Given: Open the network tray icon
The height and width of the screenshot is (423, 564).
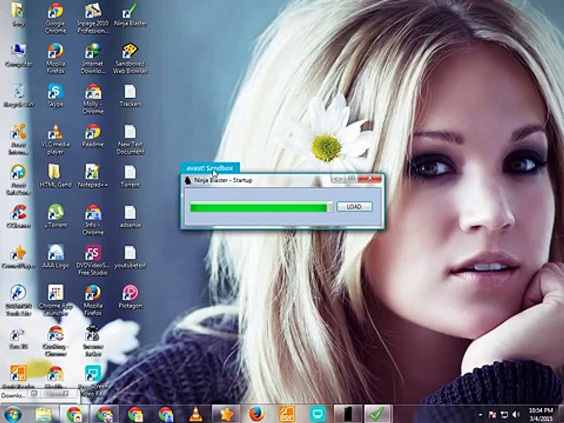Looking at the screenshot, I should tap(504, 415).
